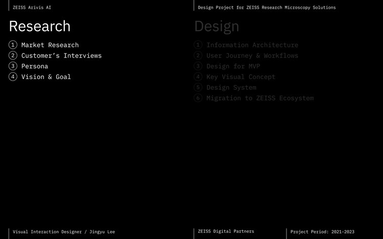
Task: Open the Persona item
Action: click(x=35, y=66)
